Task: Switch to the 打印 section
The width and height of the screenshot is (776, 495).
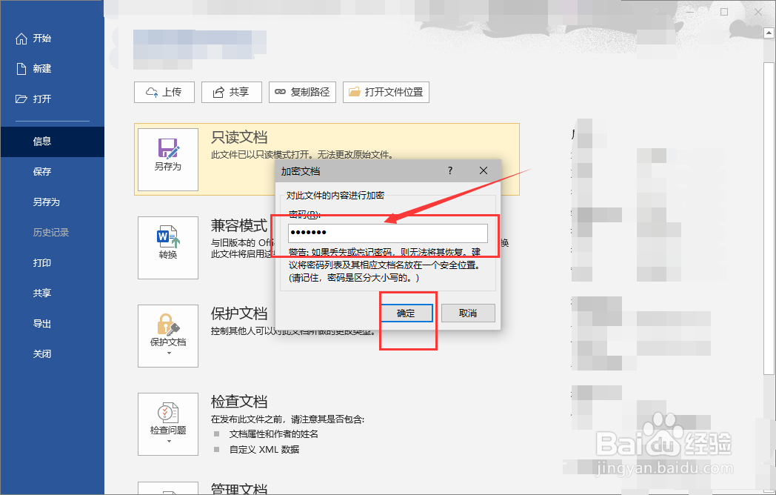Action: click(42, 262)
